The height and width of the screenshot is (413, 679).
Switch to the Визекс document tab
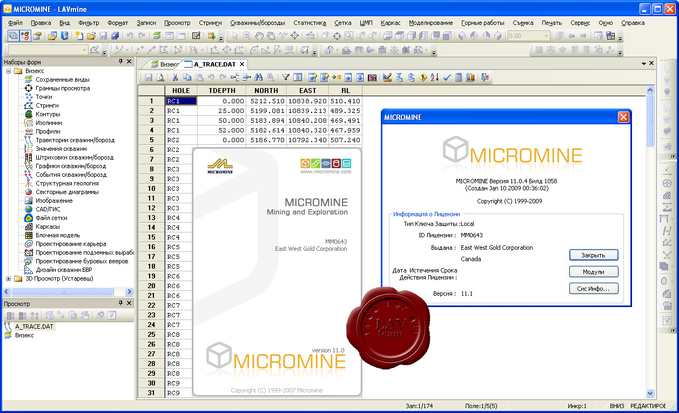[165, 64]
